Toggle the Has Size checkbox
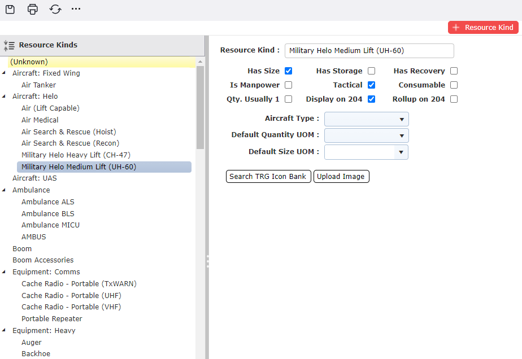 click(288, 71)
